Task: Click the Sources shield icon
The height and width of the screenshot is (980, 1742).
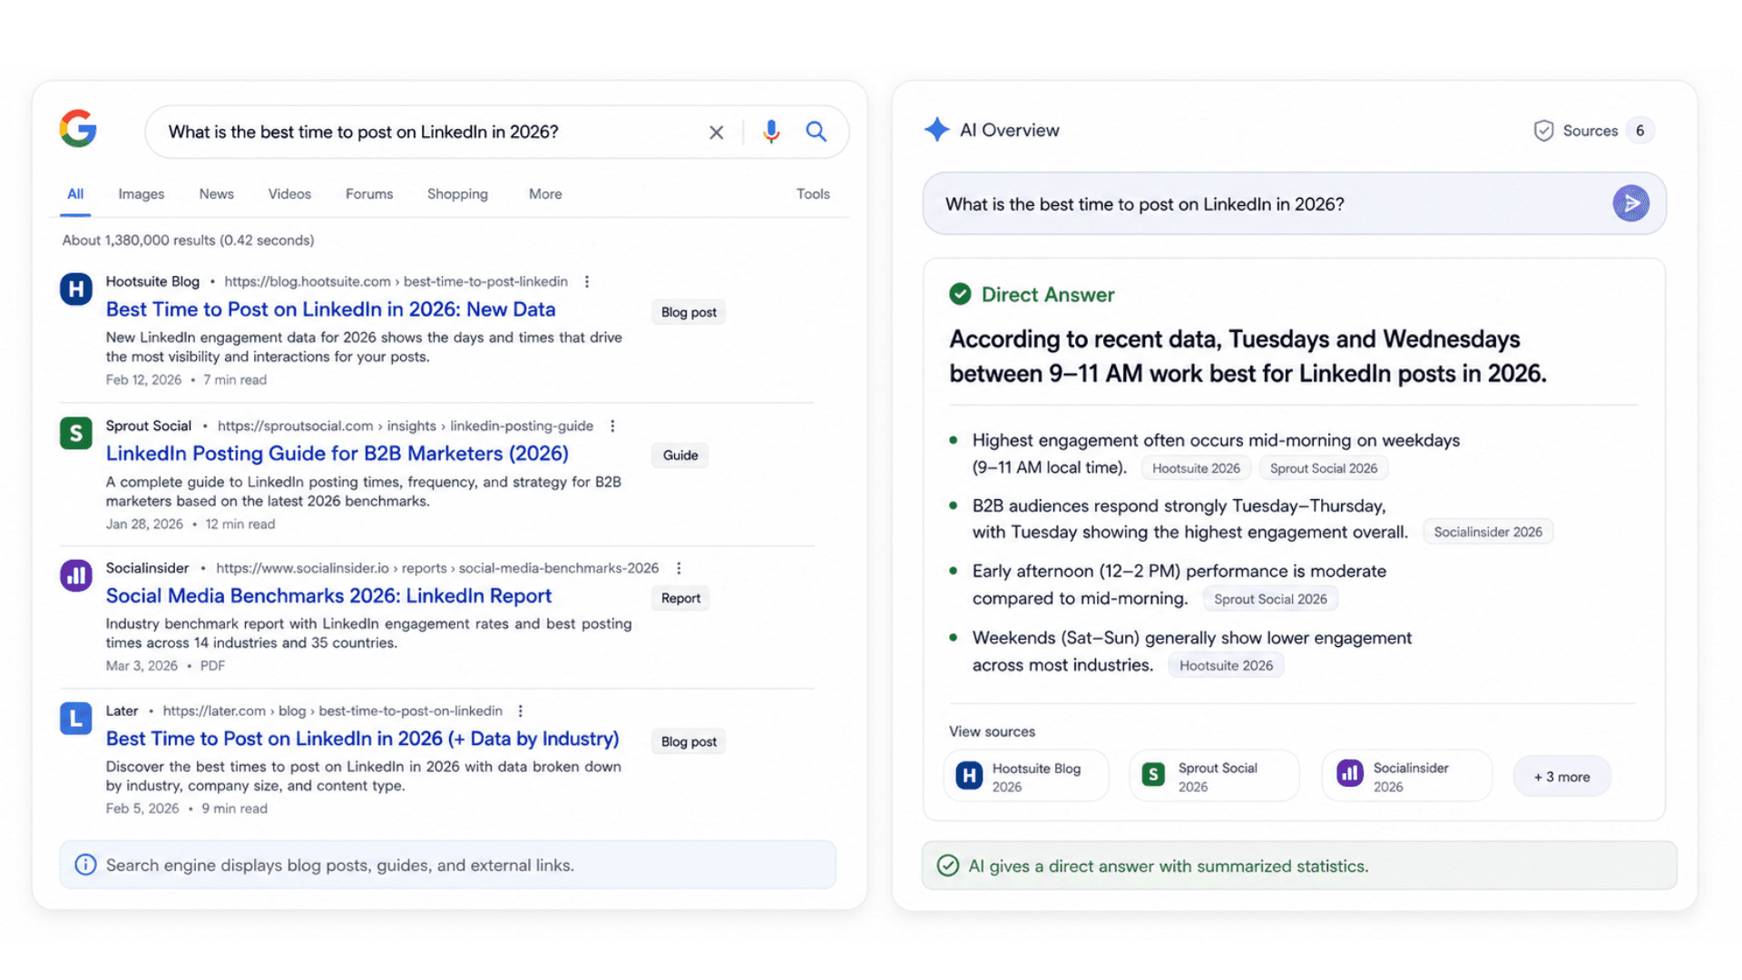Action: coord(1543,131)
